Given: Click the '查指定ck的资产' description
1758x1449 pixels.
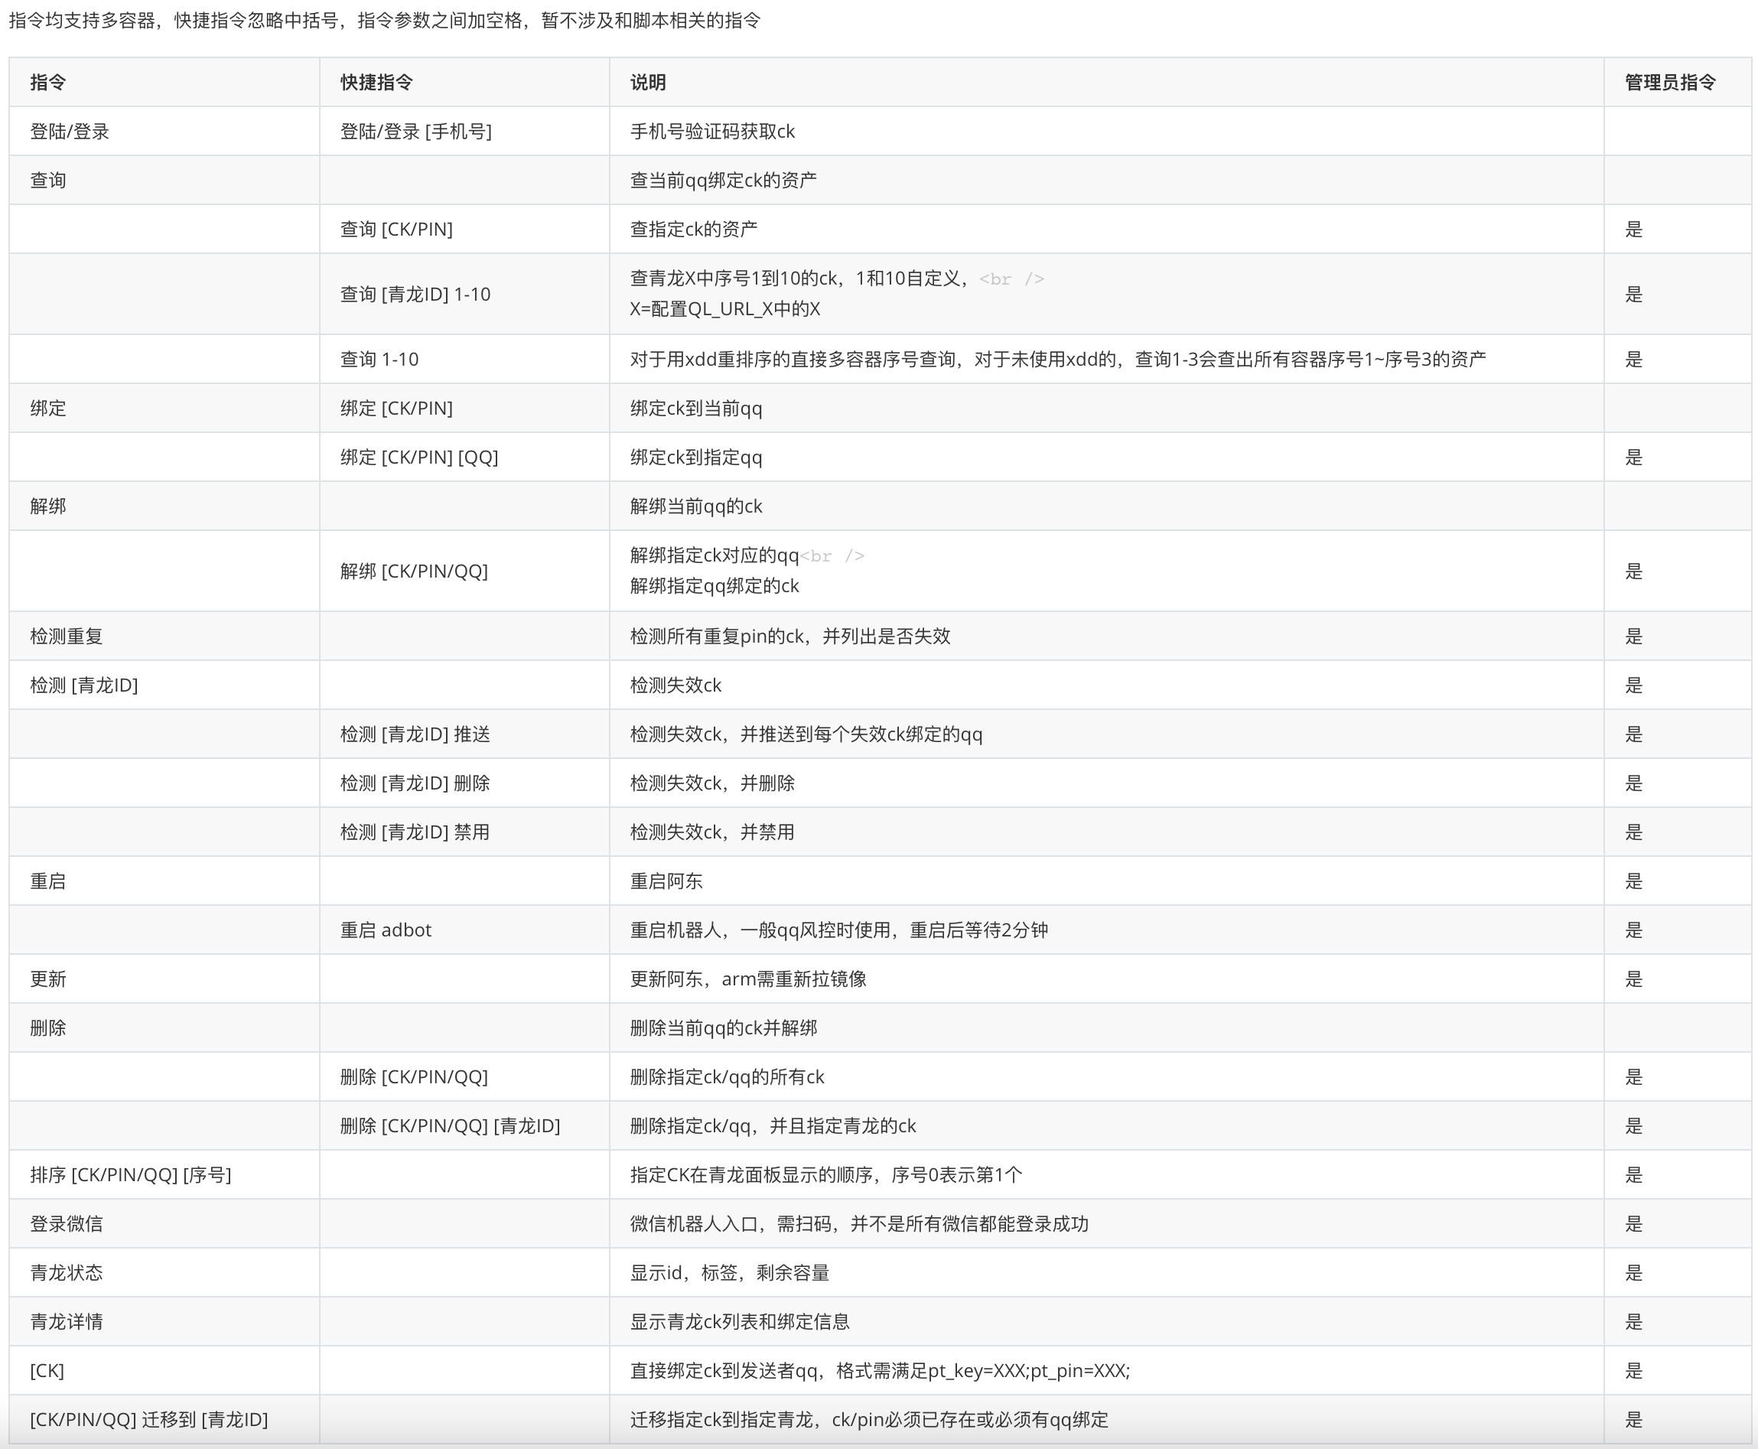Looking at the screenshot, I should pyautogui.click(x=694, y=229).
